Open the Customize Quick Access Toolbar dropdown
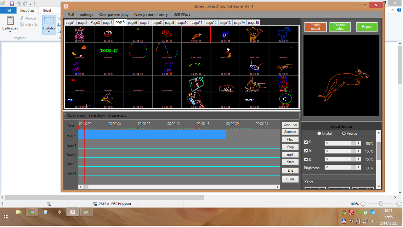The height and width of the screenshot is (227, 403). pos(31,4)
